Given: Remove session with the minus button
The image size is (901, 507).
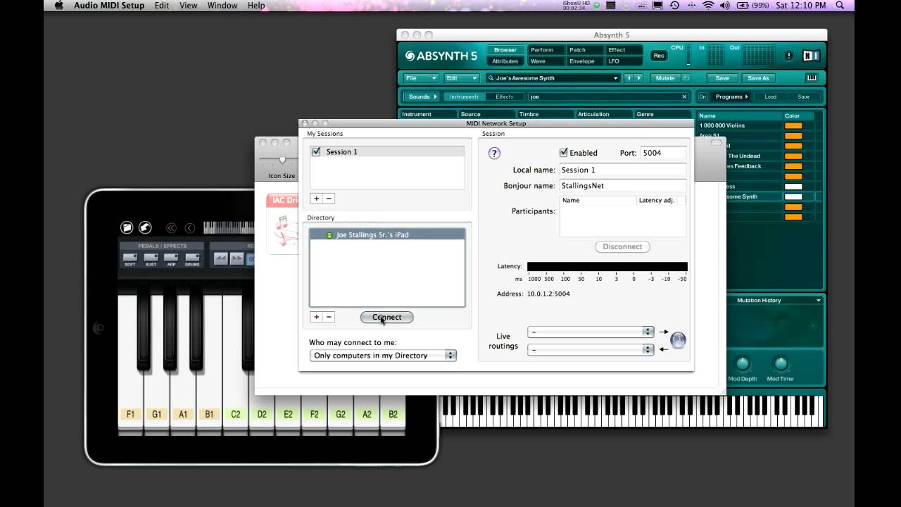Looking at the screenshot, I should click(x=329, y=199).
